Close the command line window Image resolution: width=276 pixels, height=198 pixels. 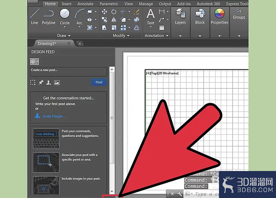(172, 194)
